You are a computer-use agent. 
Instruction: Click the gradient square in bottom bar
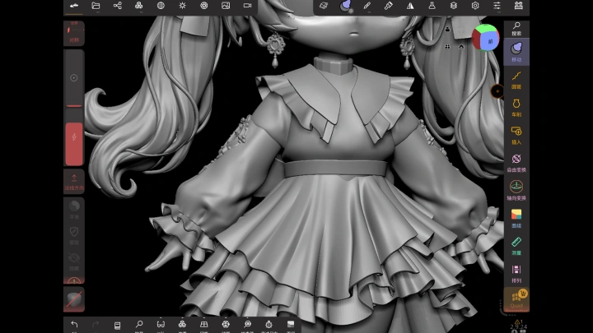click(291, 325)
